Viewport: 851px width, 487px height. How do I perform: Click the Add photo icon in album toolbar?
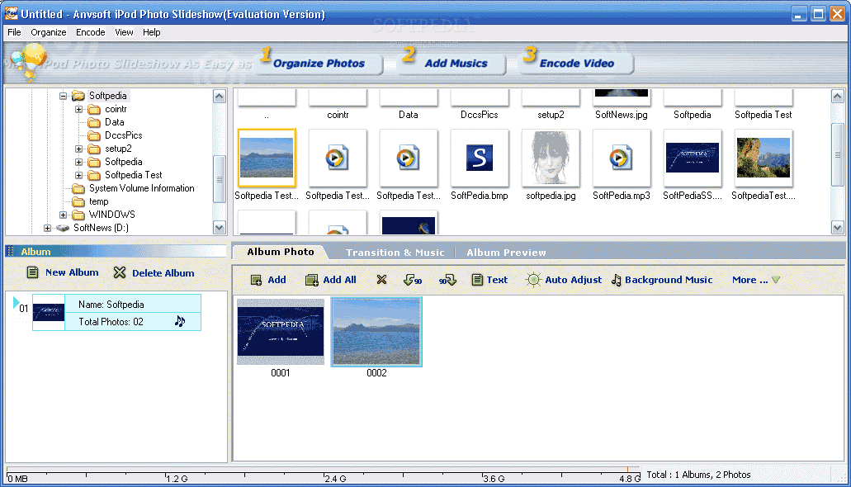256,280
